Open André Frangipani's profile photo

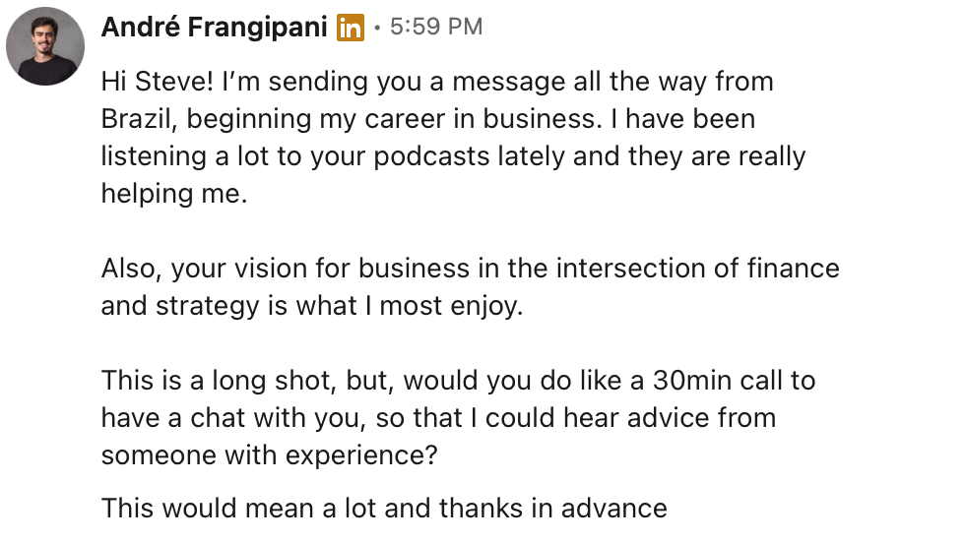point(45,46)
